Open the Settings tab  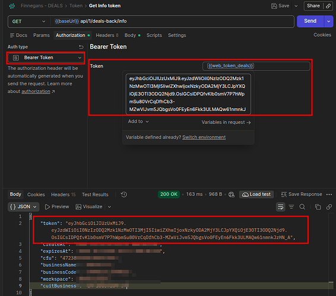(x=177, y=35)
